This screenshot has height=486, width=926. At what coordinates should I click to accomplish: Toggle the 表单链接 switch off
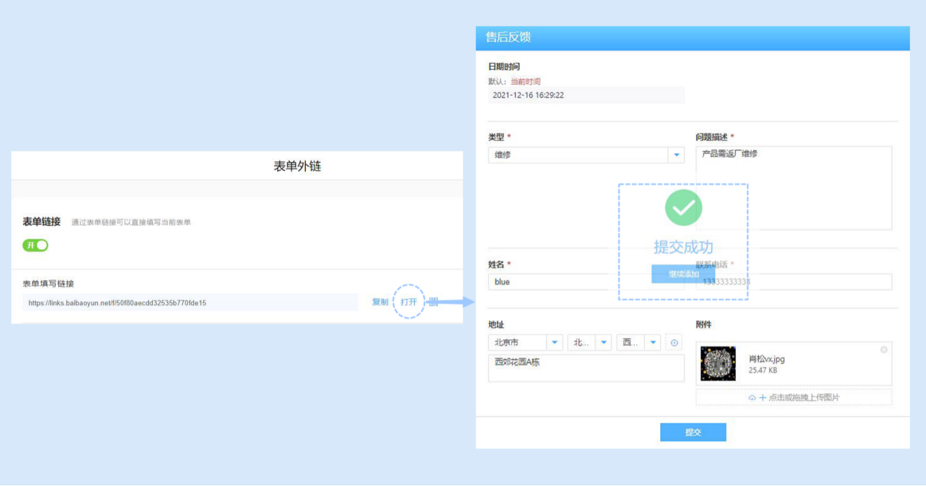click(35, 245)
